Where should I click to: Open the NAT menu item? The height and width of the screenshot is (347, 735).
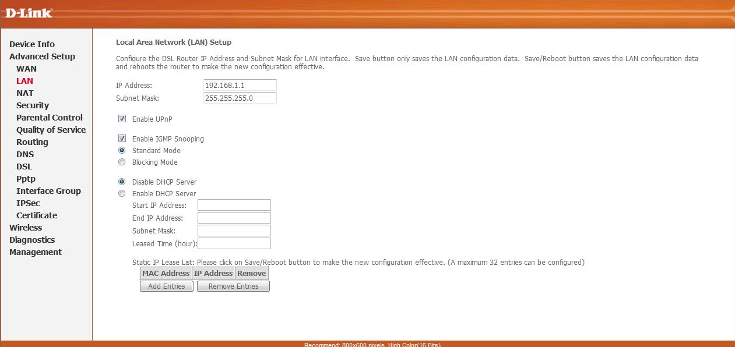pyautogui.click(x=25, y=93)
